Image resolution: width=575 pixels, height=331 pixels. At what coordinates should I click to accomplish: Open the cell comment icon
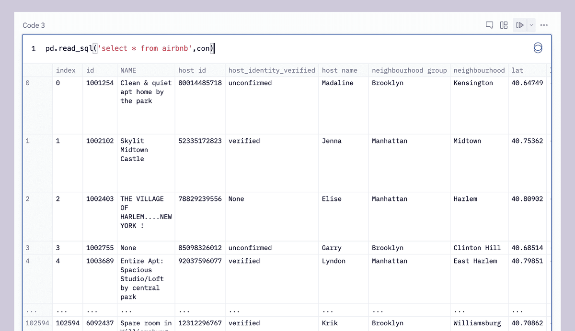point(489,25)
